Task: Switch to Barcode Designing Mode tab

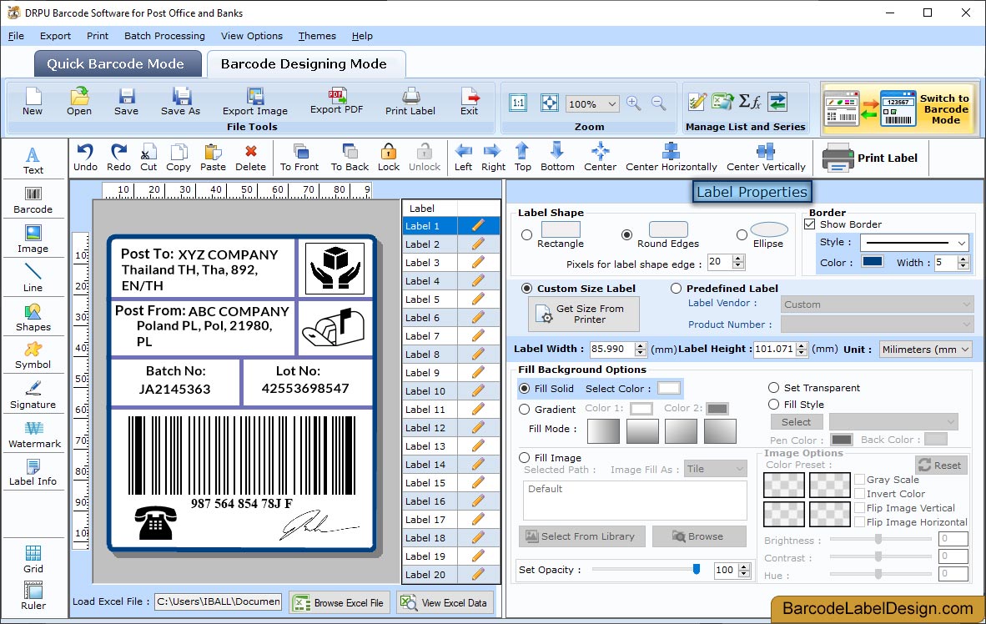Action: pyautogui.click(x=305, y=63)
